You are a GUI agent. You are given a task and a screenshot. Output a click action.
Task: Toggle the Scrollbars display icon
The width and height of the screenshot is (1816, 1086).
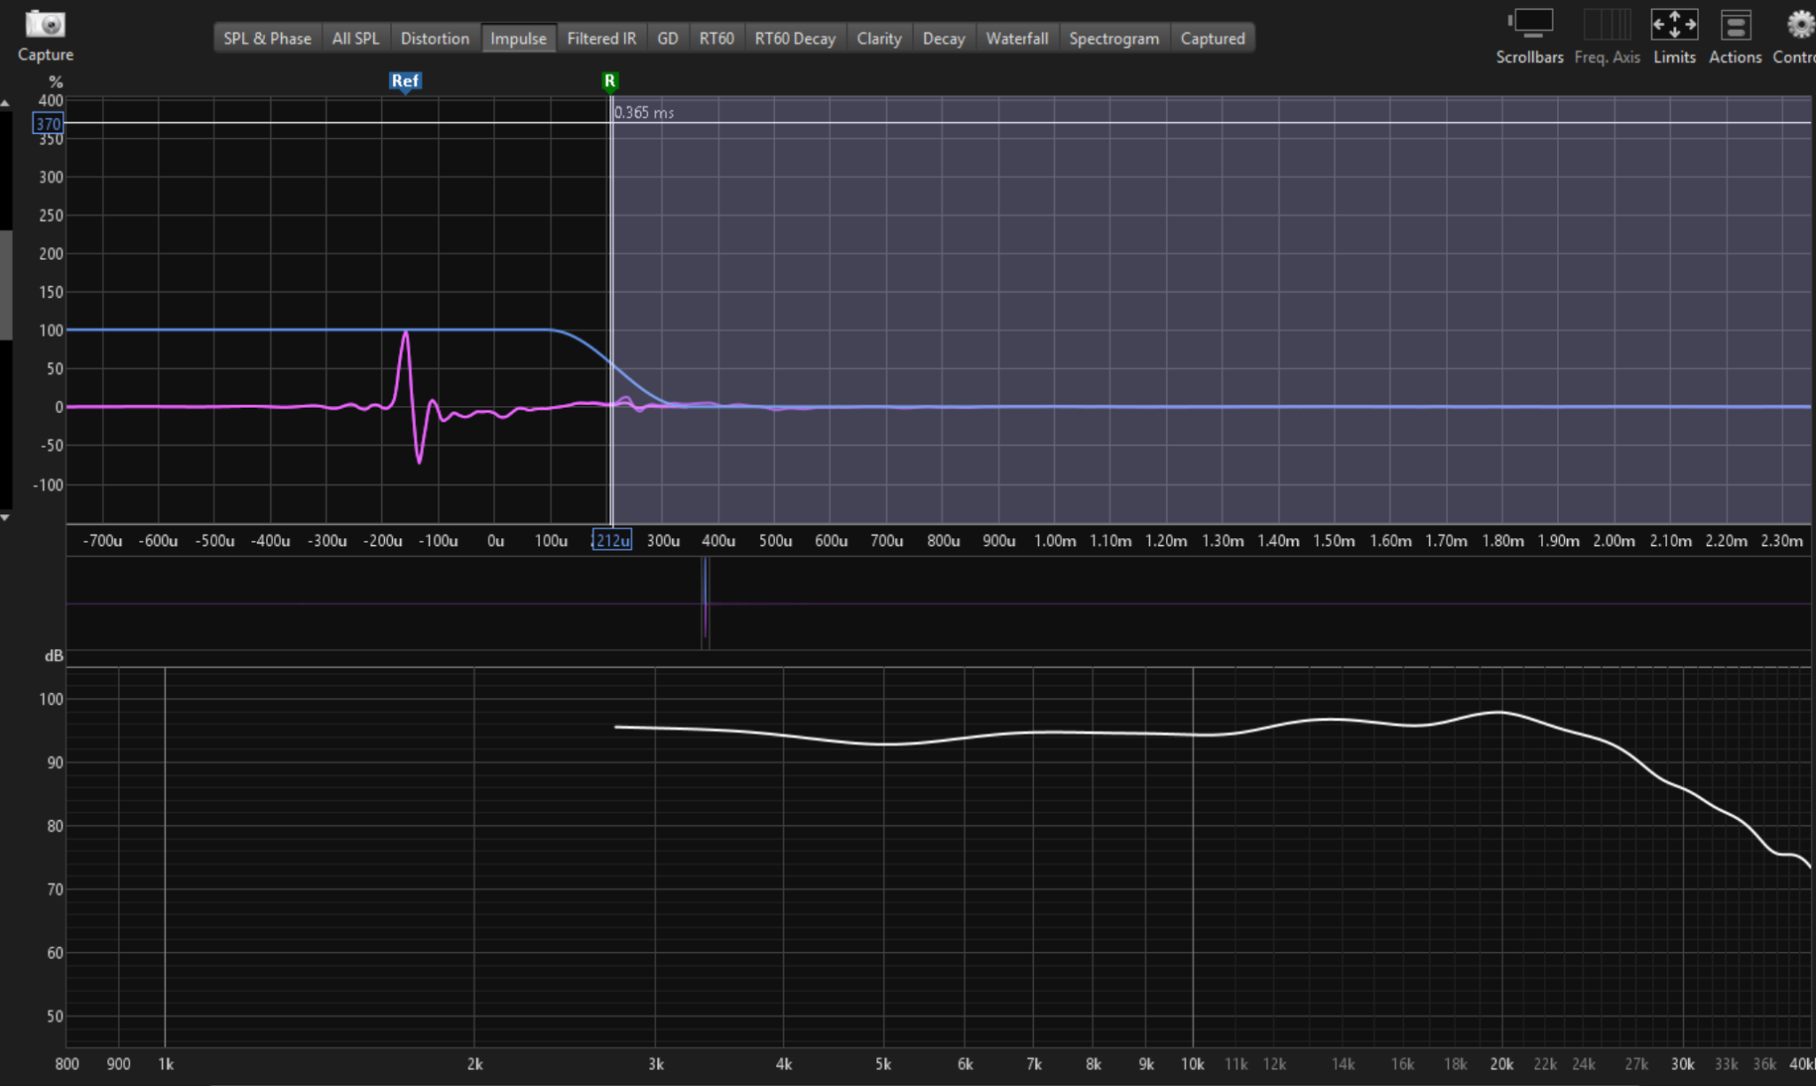(x=1531, y=24)
